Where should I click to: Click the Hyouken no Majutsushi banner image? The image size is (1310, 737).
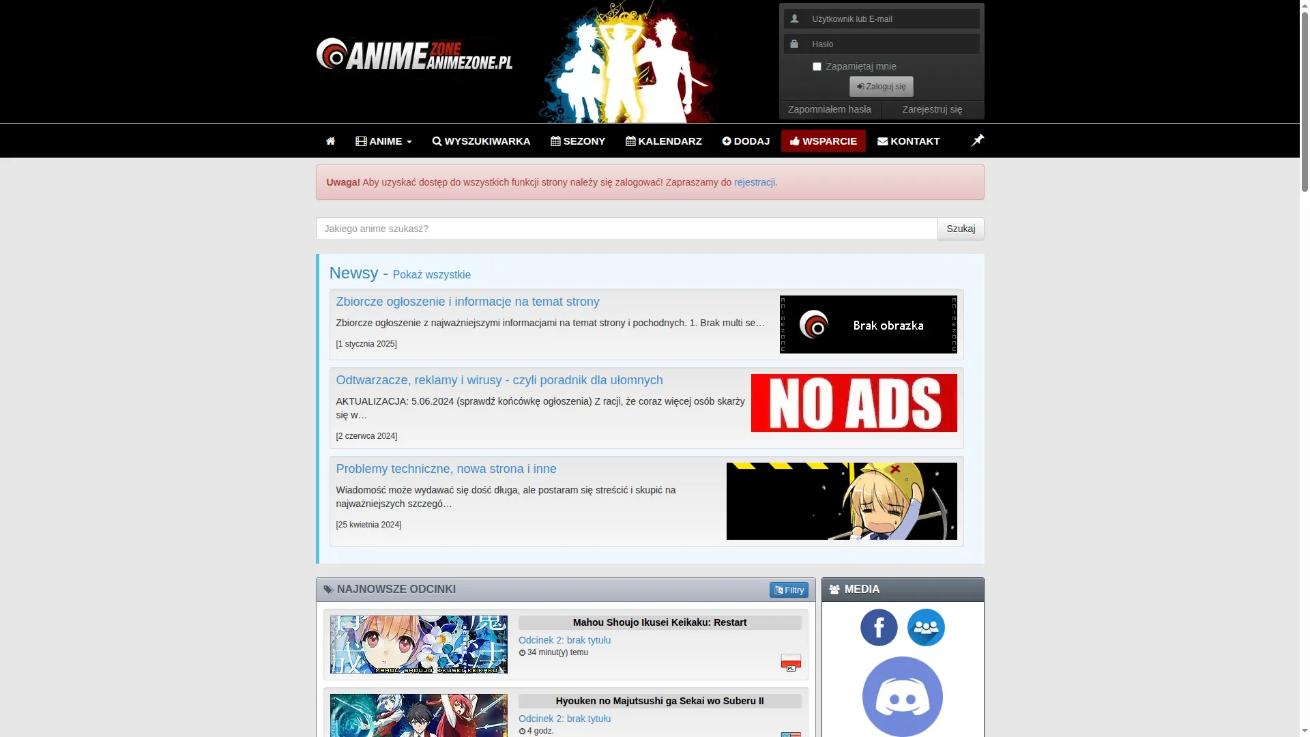point(419,715)
